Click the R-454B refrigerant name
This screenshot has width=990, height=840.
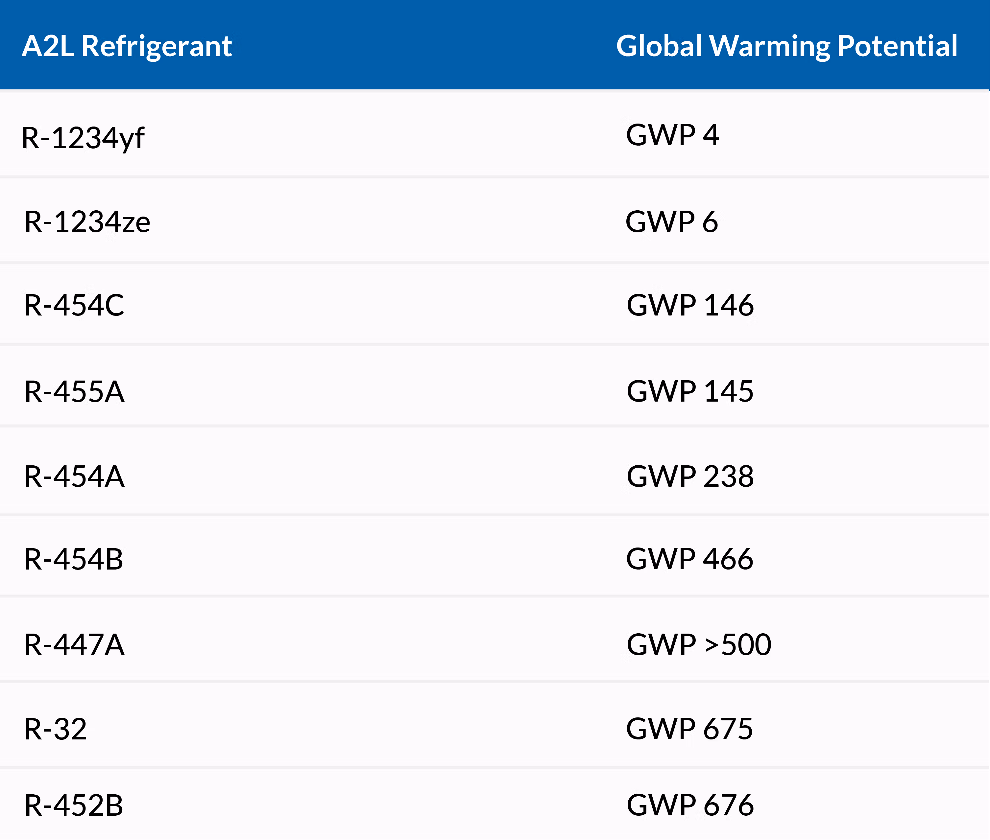click(x=74, y=559)
